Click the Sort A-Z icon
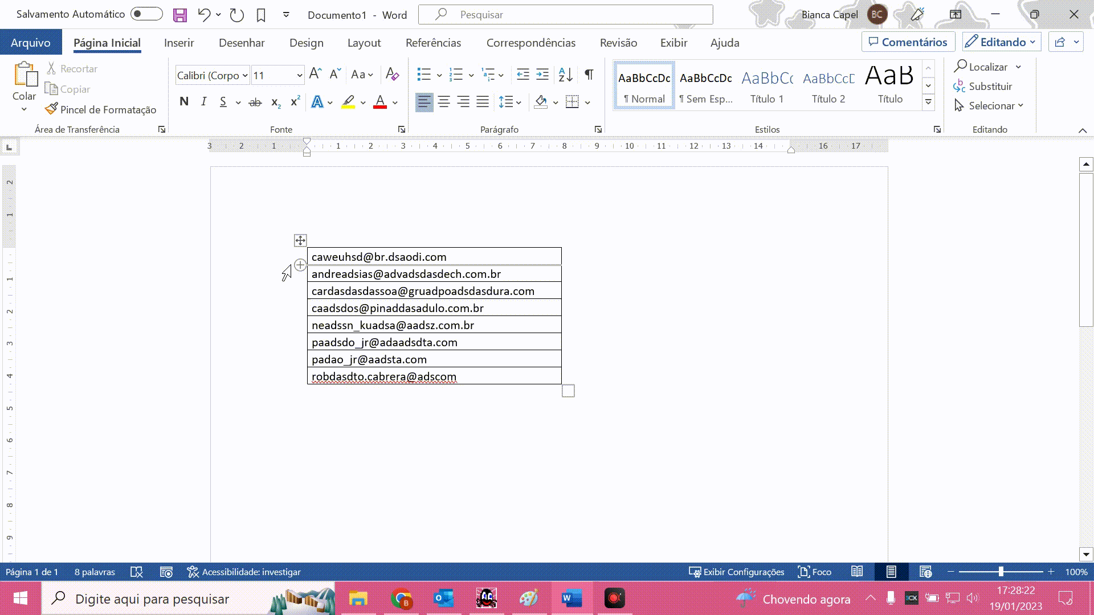 pos(565,75)
